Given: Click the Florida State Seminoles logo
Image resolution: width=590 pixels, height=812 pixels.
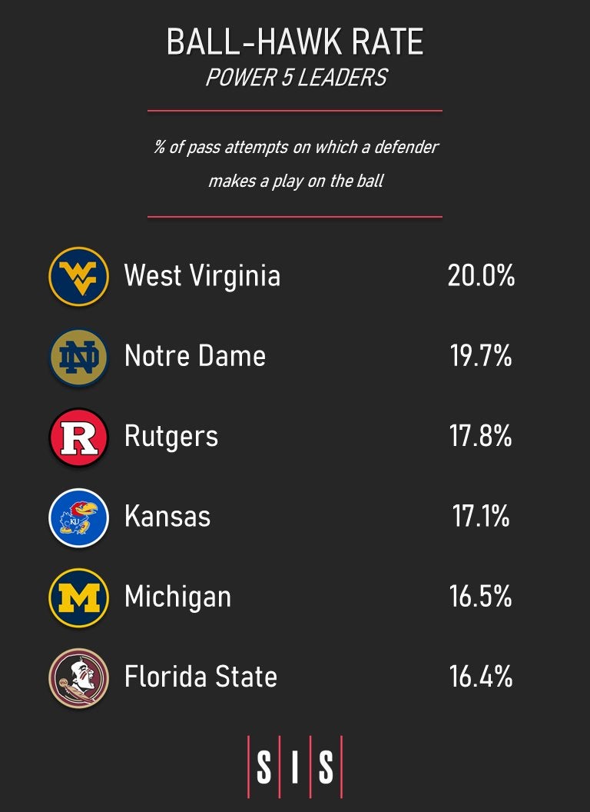Looking at the screenshot, I should pos(78,677).
